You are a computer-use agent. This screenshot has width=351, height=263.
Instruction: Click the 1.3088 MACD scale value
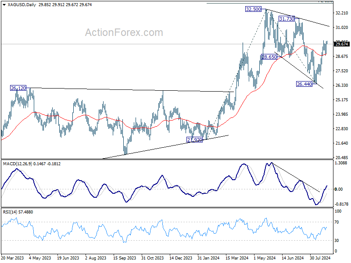(341, 163)
